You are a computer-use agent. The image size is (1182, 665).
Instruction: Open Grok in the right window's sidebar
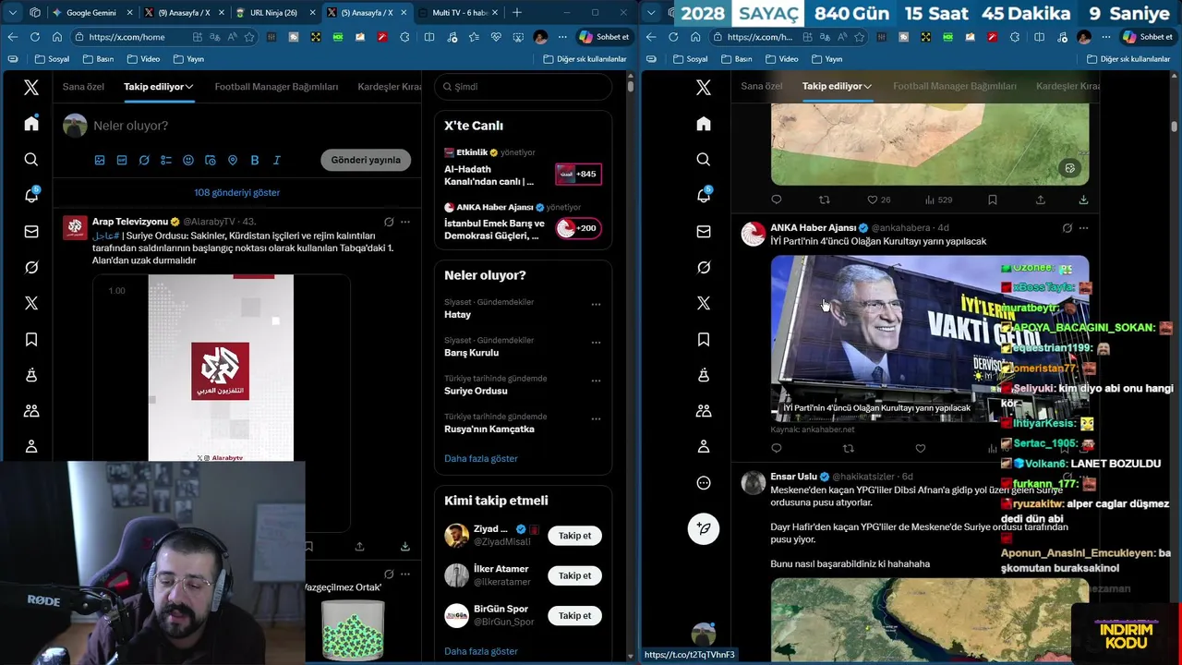pos(704,267)
